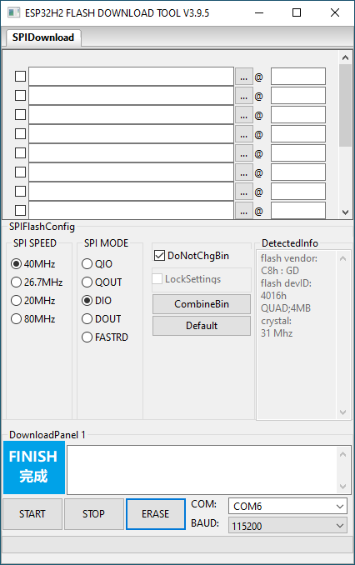Click the browse button for the first file row
355x565 pixels.
[243, 77]
